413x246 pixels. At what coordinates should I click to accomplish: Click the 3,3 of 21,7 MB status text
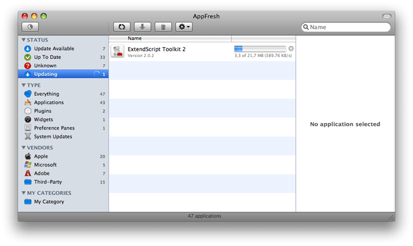[x=263, y=56]
